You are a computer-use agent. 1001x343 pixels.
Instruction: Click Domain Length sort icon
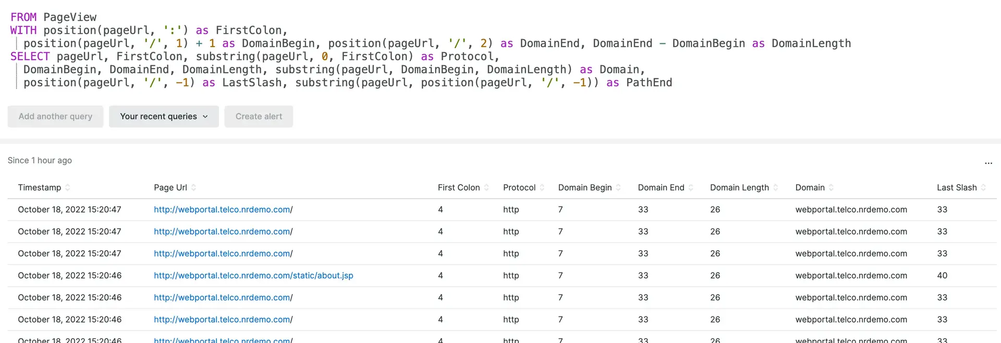click(x=776, y=188)
